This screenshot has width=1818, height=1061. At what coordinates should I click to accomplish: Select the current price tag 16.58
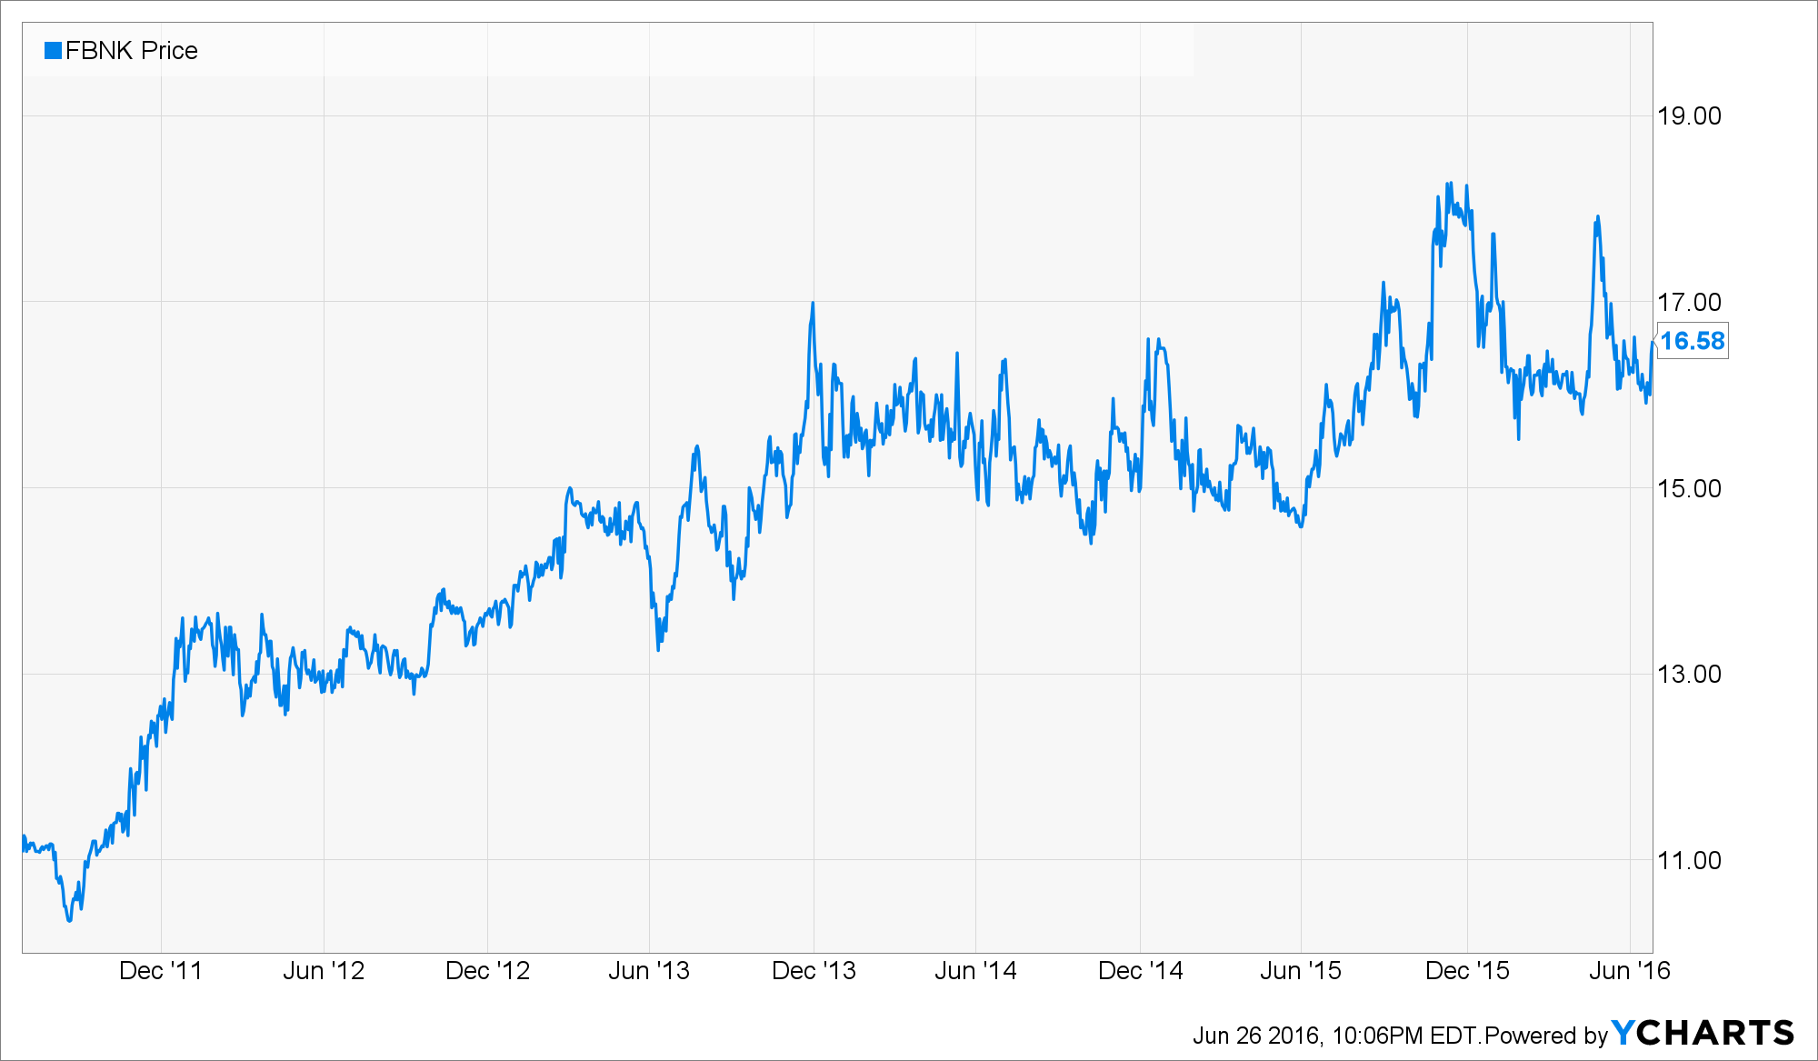(1692, 341)
